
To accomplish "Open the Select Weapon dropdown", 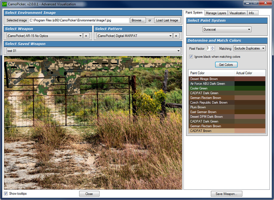I will coord(44,36).
